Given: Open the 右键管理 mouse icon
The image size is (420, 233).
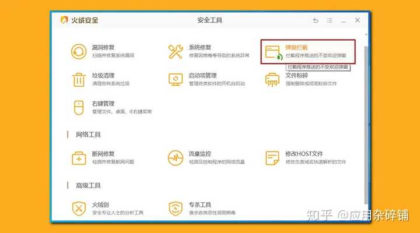Looking at the screenshot, I should coord(79,108).
